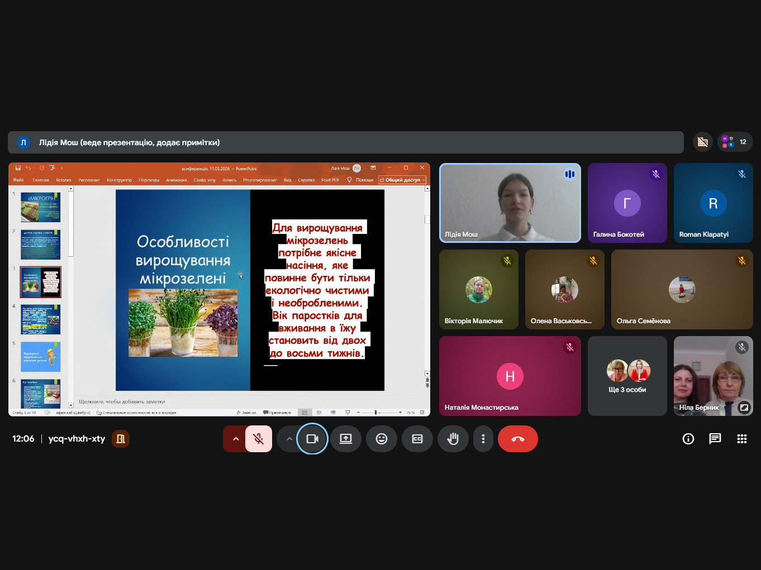Turn off the camera in Meet

tap(312, 439)
